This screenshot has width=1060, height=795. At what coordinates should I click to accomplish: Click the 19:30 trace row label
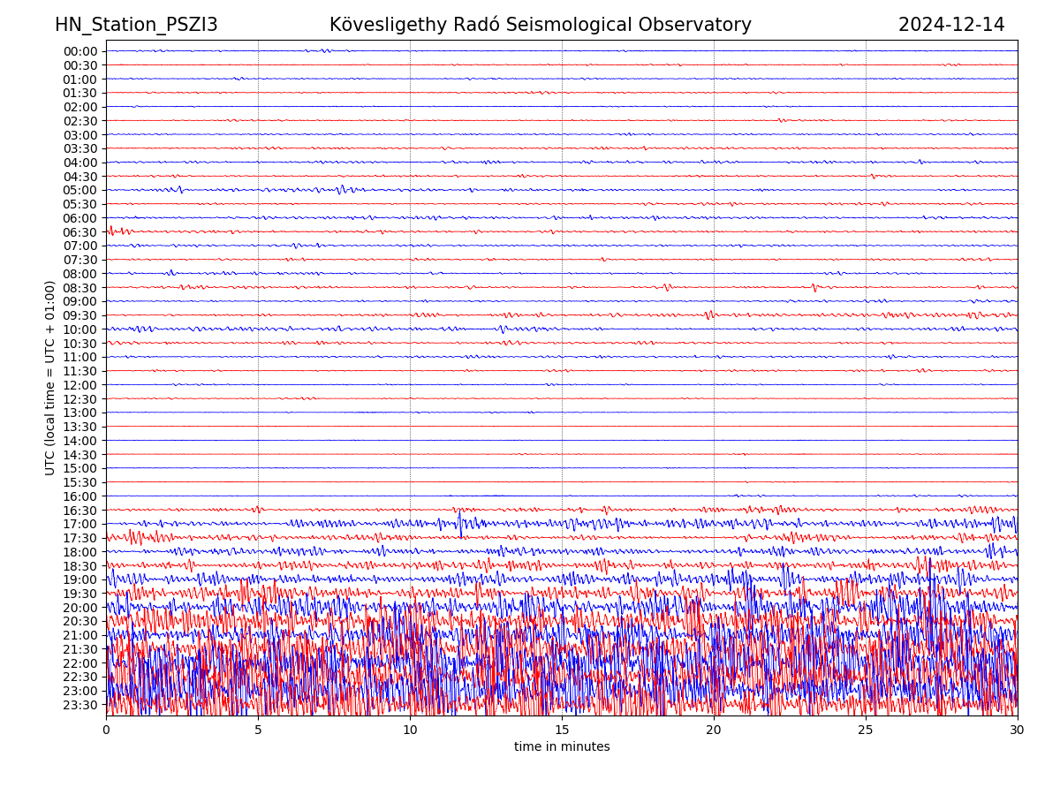(80, 594)
